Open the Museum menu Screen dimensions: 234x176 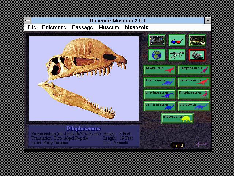click(x=109, y=27)
